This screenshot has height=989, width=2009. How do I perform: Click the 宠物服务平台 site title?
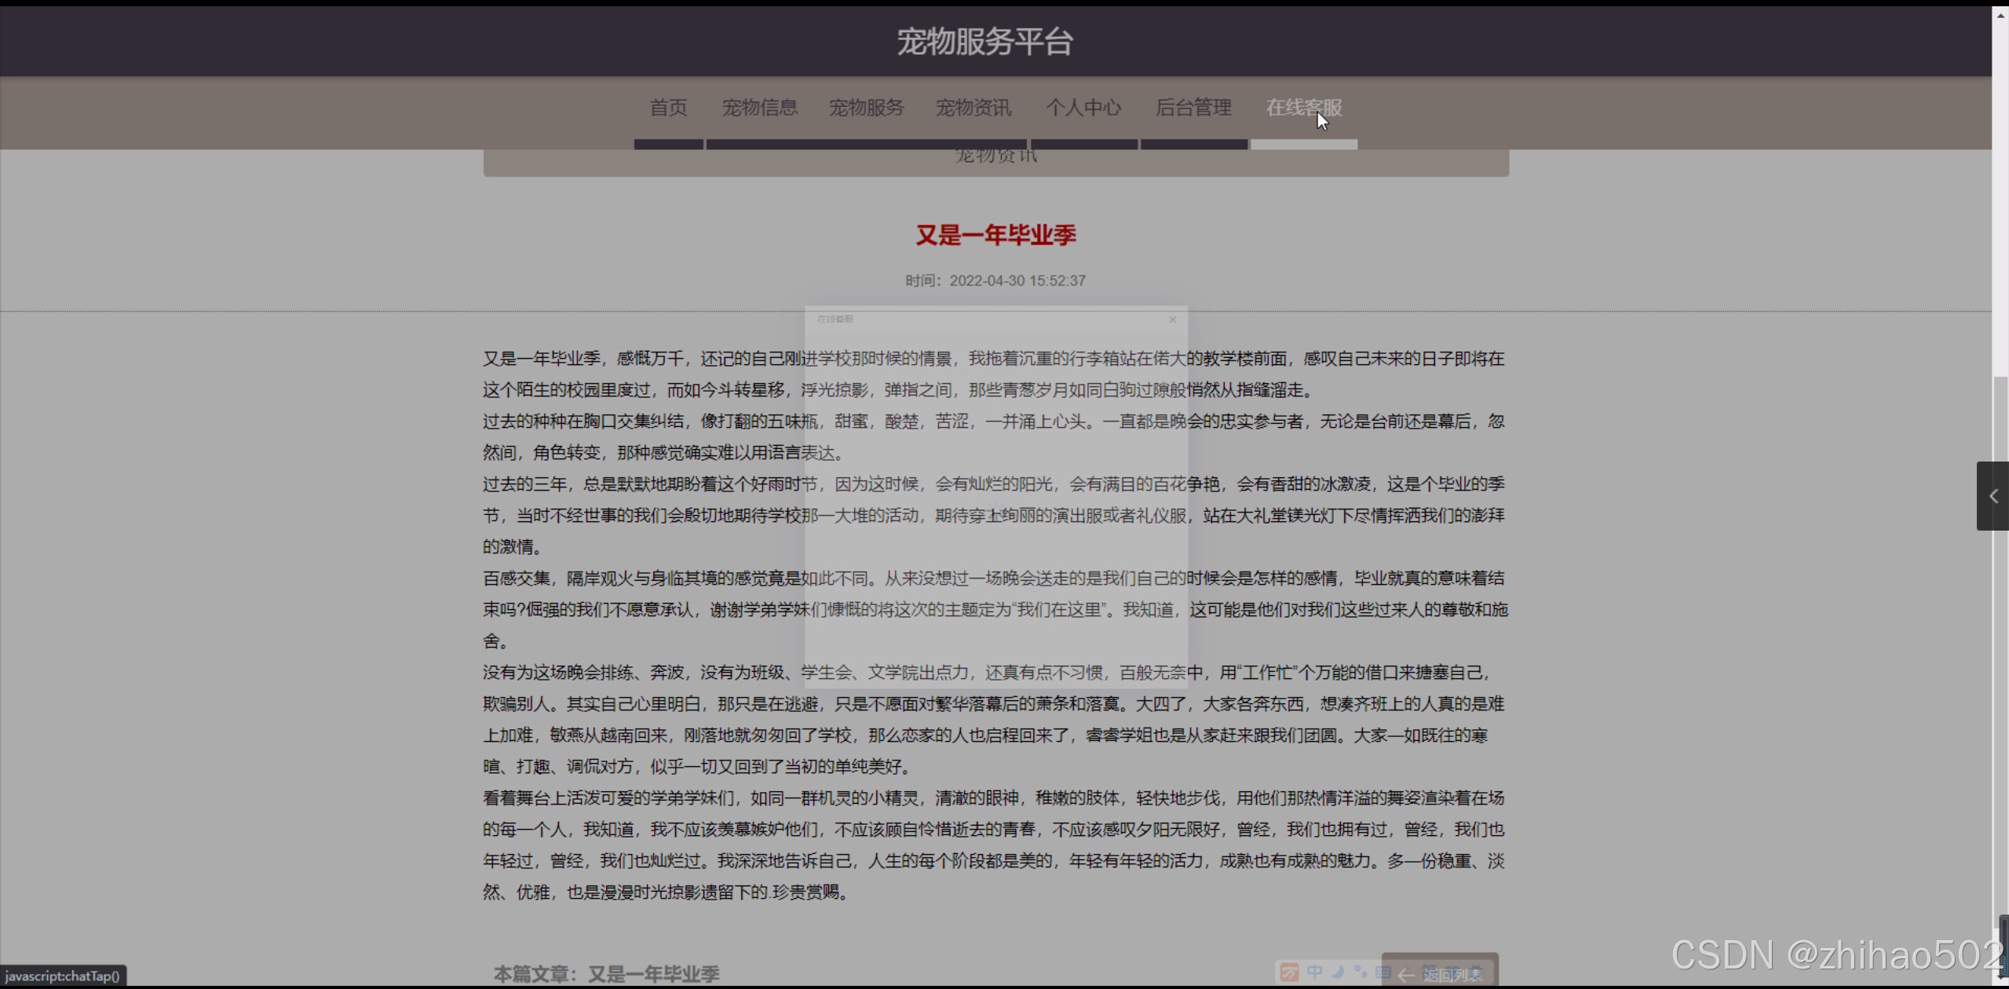pyautogui.click(x=984, y=42)
